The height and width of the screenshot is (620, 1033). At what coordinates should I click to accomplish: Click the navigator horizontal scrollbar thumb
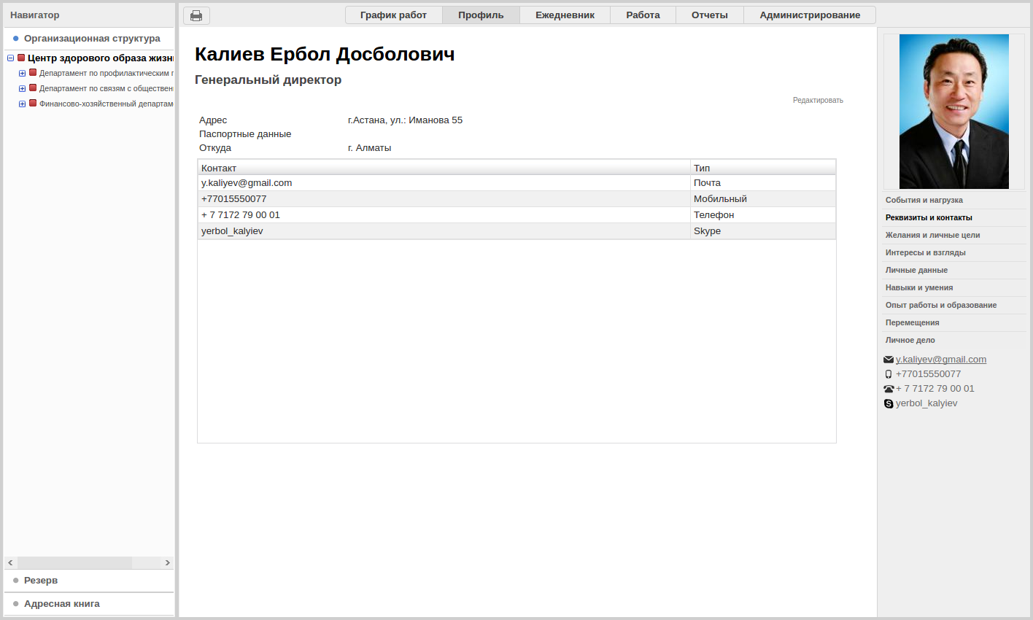(x=74, y=563)
